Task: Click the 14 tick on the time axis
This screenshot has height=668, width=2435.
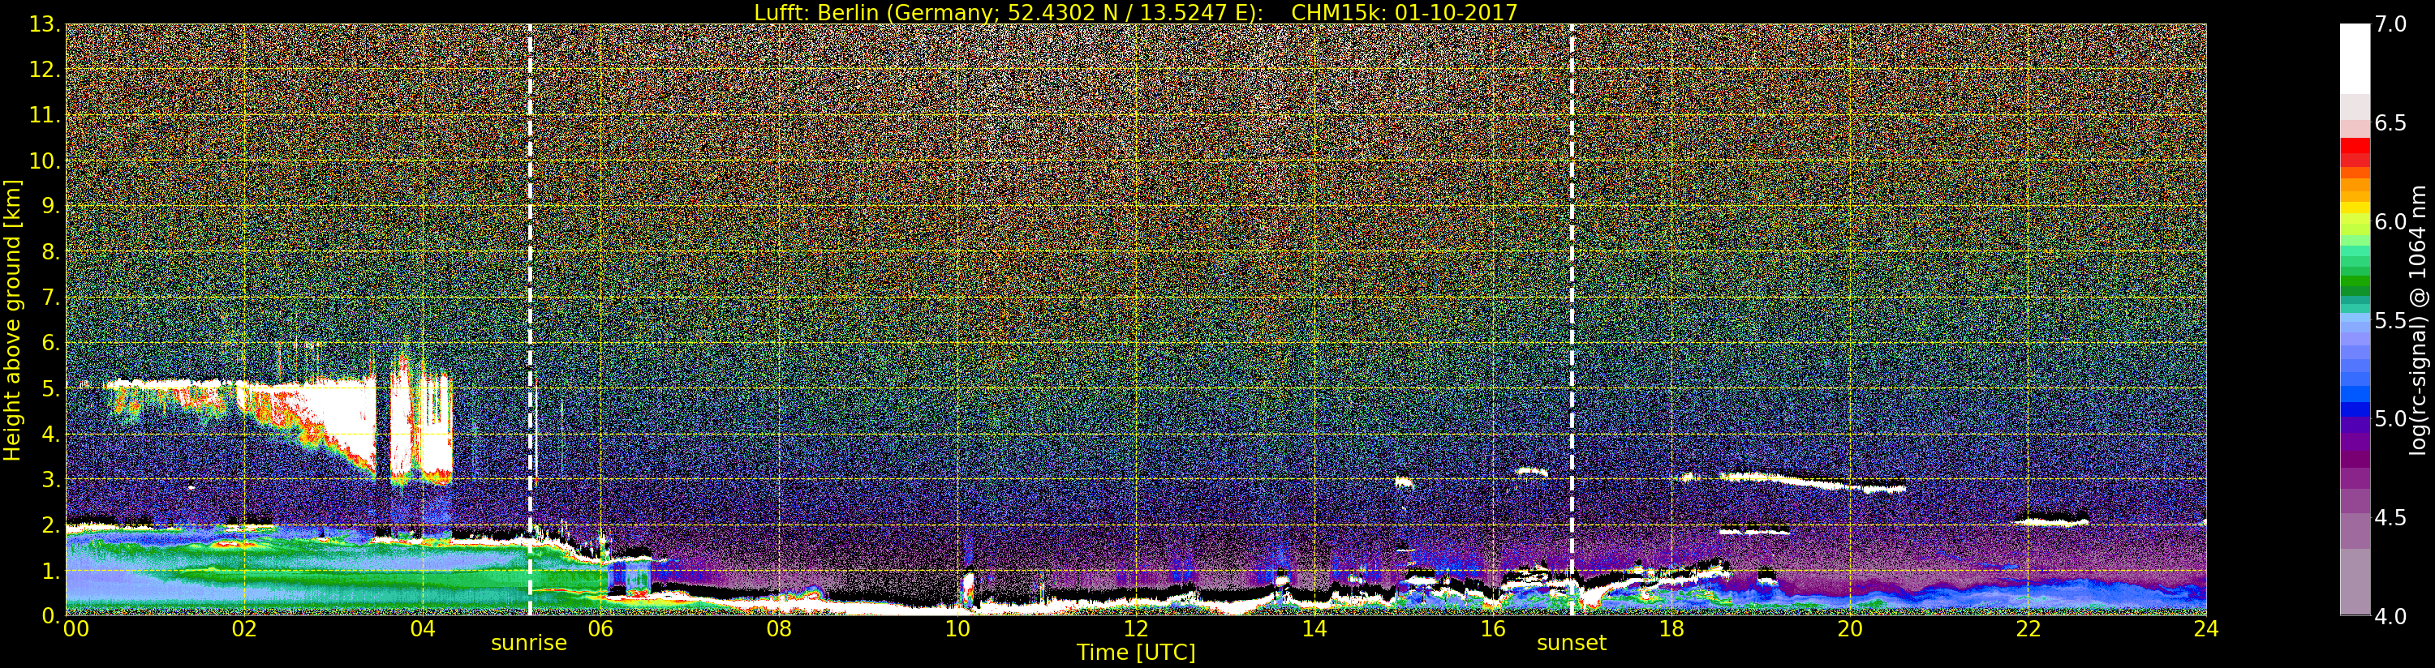Action: pos(1314,629)
